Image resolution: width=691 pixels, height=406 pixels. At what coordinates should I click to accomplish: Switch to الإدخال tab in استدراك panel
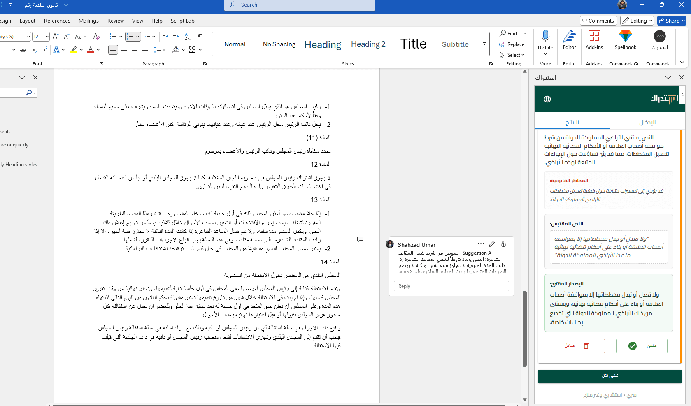pos(647,122)
